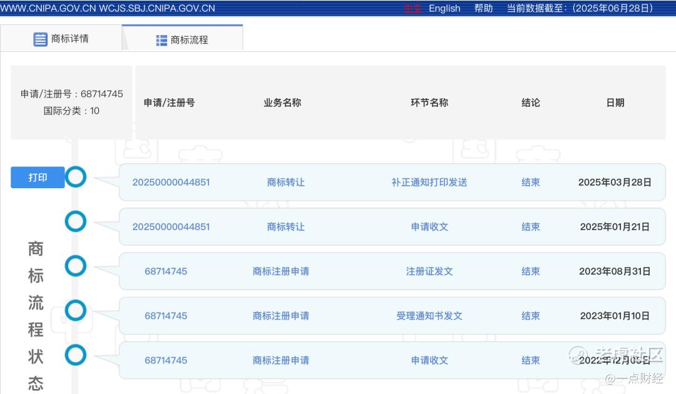The image size is (676, 394).
Task: Click 结束 in the 2023年01月10日 row
Action: coord(531,316)
